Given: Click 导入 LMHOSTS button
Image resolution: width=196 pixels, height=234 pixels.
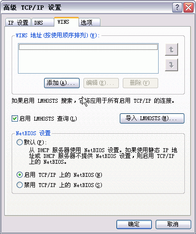Looking at the screenshot, I should (x=152, y=118).
